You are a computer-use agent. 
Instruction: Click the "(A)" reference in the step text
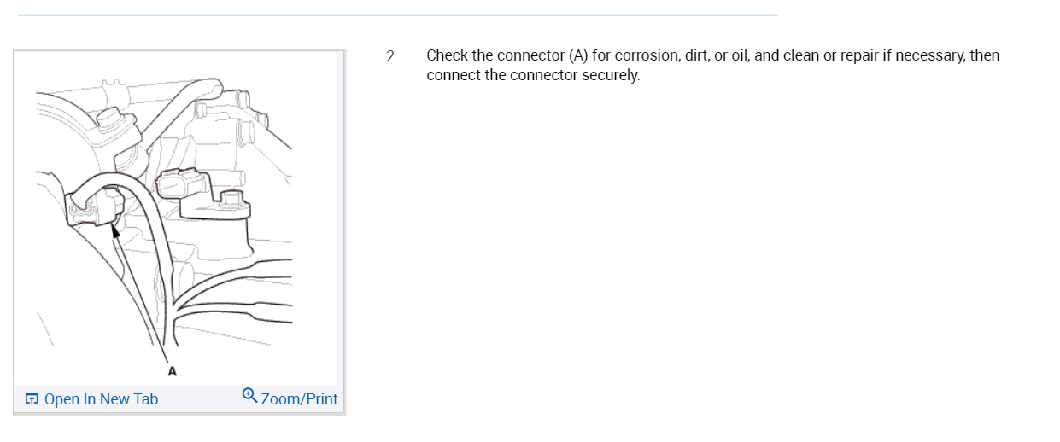click(x=577, y=55)
